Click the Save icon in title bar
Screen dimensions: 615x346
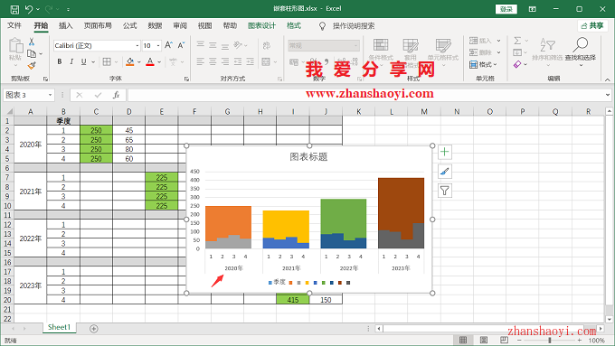pyautogui.click(x=14, y=9)
